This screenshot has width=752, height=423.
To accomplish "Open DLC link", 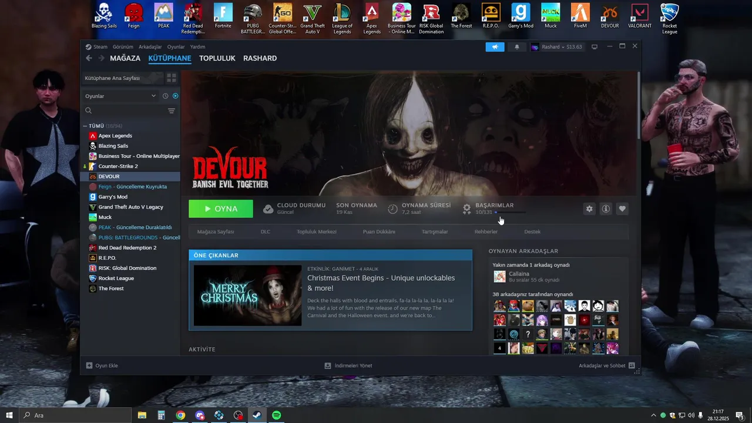I will pyautogui.click(x=266, y=231).
